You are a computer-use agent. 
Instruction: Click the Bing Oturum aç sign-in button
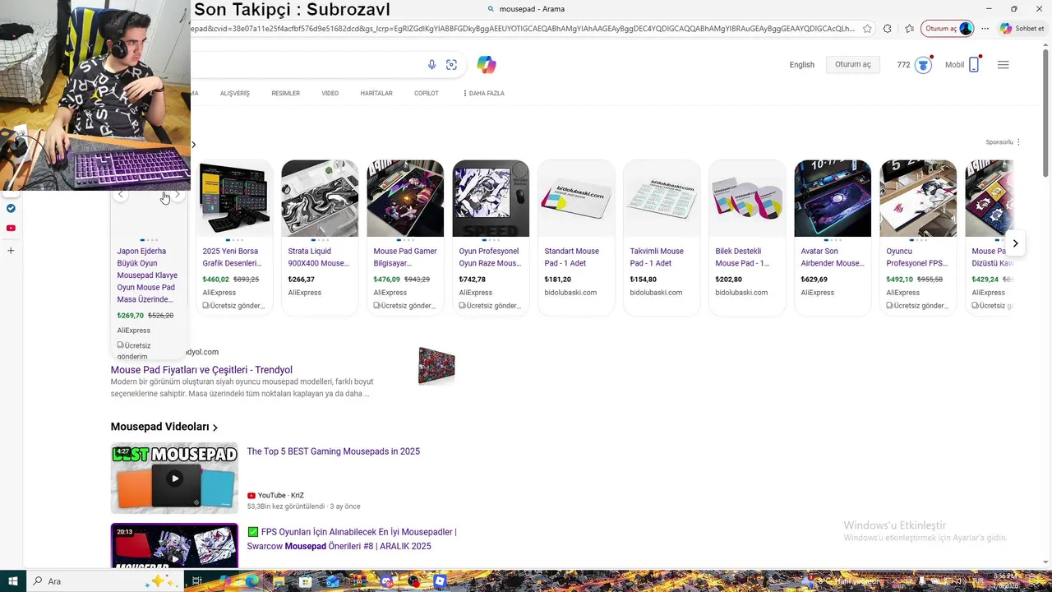tap(852, 65)
